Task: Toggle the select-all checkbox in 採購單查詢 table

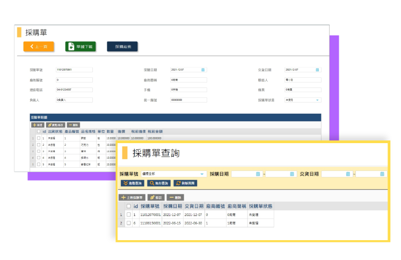Action: 128,206
